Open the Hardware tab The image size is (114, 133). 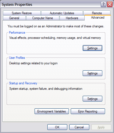(72, 18)
